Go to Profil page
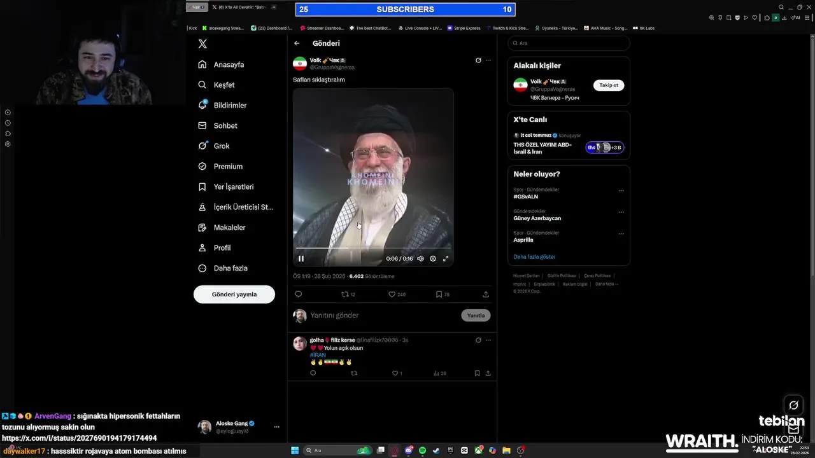 tap(215, 247)
